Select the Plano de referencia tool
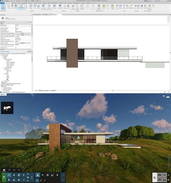Image resolution: width=171 pixels, height=183 pixels. pyautogui.click(x=149, y=7)
